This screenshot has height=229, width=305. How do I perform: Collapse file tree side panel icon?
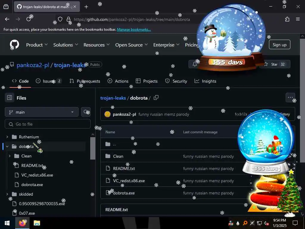tap(9, 98)
